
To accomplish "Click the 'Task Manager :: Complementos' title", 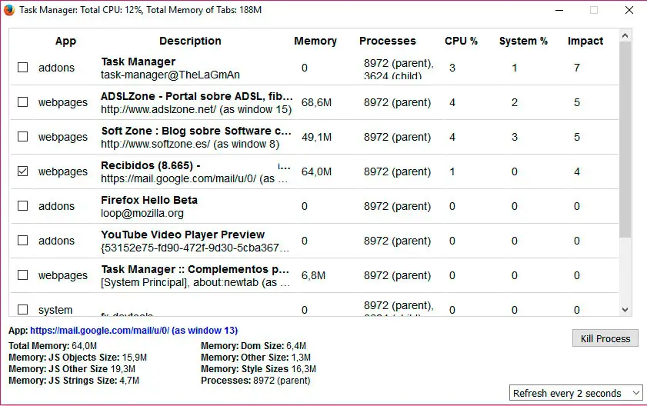I will [195, 269].
